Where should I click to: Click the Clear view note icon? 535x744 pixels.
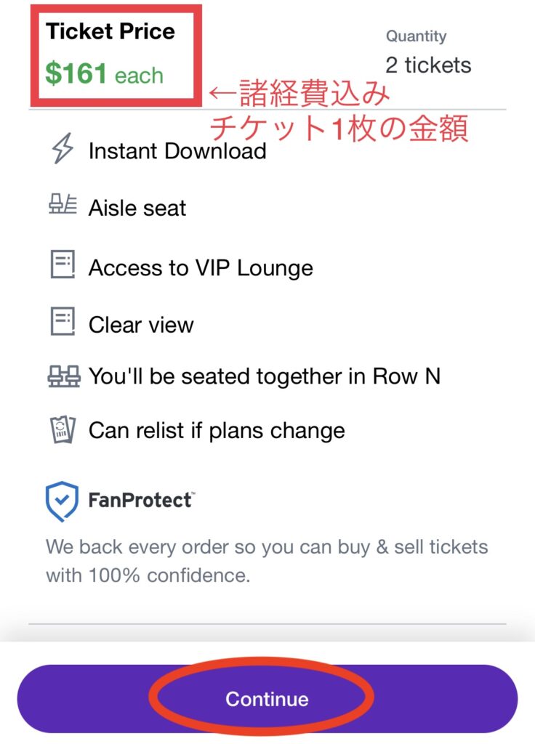[x=63, y=321]
